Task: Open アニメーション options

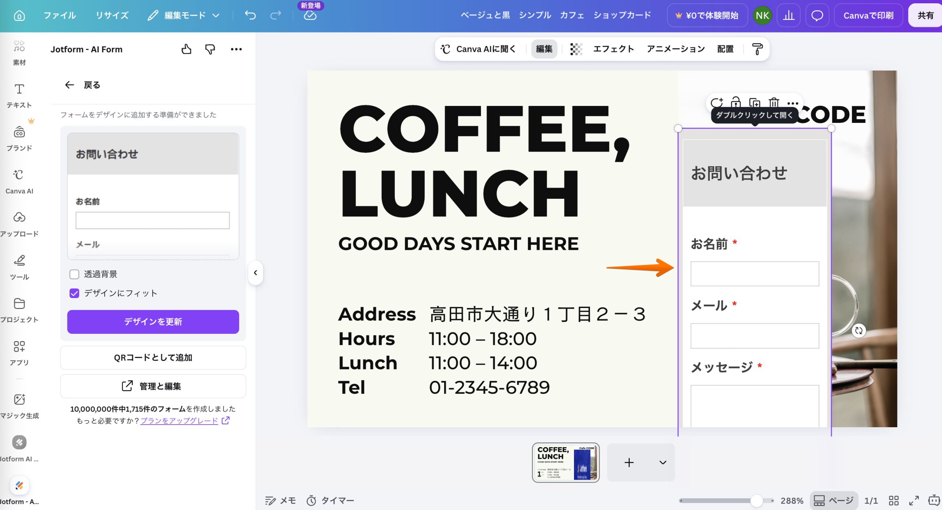Action: pos(676,49)
